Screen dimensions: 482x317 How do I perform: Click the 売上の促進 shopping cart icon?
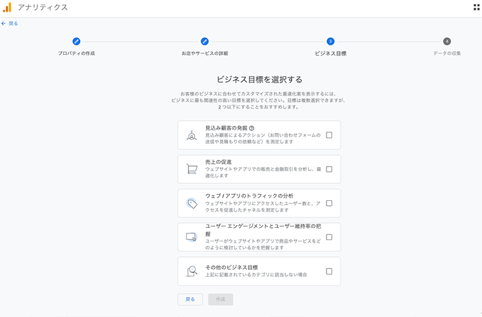pos(192,169)
